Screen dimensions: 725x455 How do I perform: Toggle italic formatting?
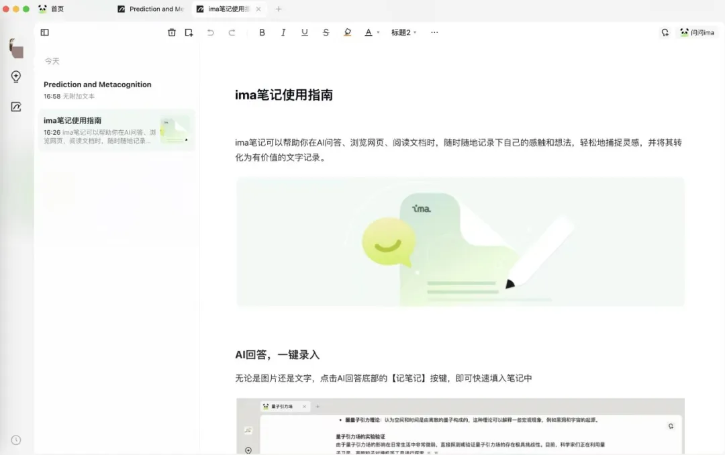coord(283,32)
